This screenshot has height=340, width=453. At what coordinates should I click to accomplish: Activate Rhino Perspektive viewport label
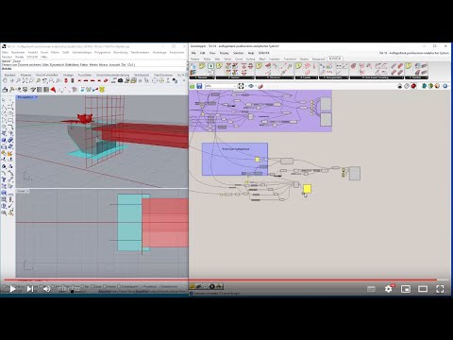tap(26, 97)
